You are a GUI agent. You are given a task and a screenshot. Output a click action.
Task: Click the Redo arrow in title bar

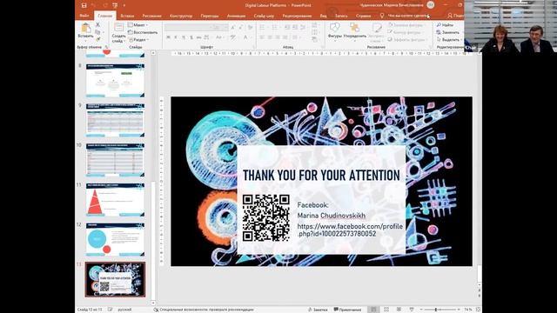tap(105, 5)
